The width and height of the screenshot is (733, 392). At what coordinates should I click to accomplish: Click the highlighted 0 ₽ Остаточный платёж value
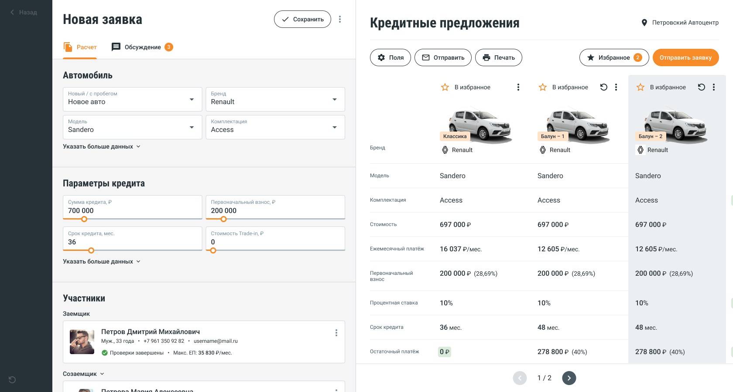point(445,352)
